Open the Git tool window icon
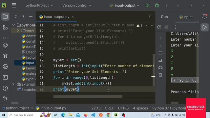The height and width of the screenshot is (118, 210). 5,99
